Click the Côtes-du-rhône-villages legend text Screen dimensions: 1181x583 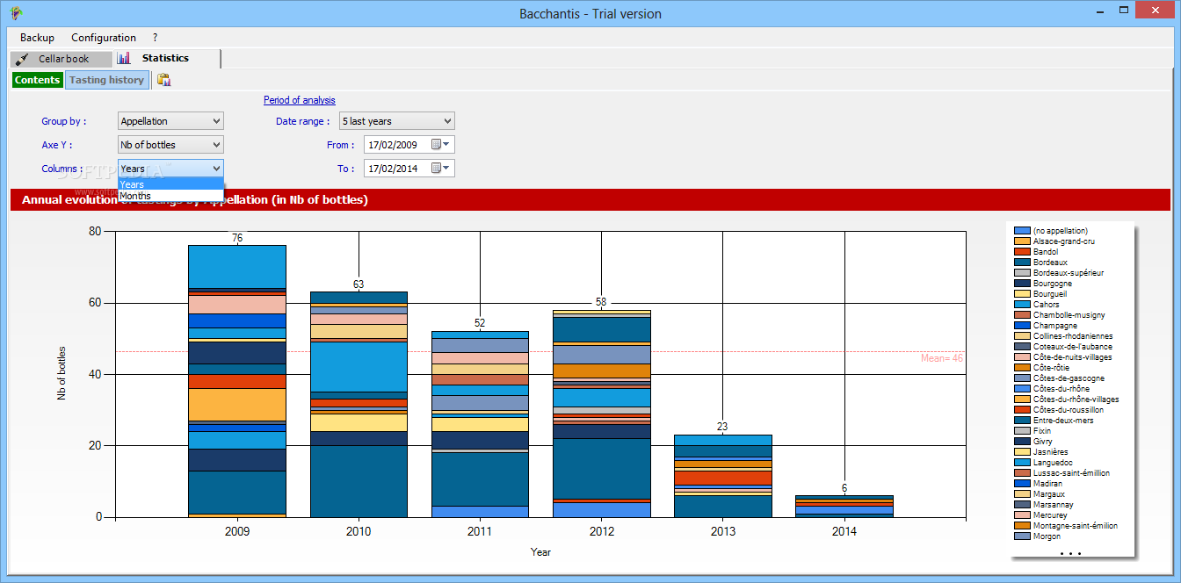pyautogui.click(x=1076, y=399)
